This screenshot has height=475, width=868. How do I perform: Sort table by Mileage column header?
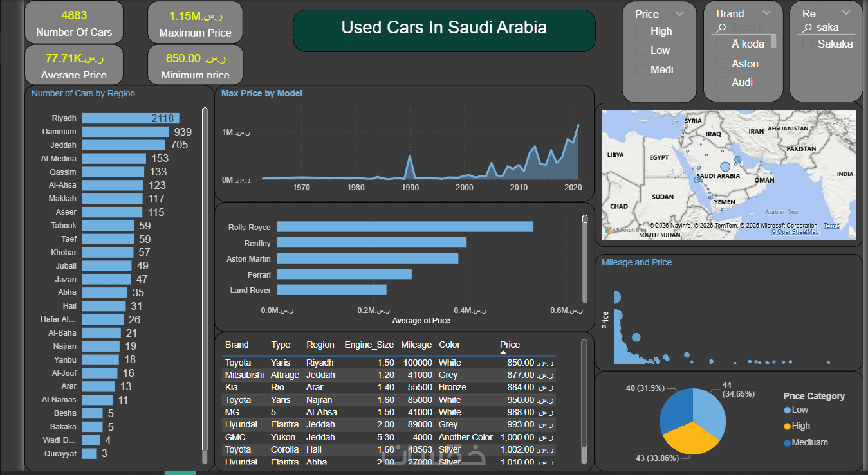point(416,345)
